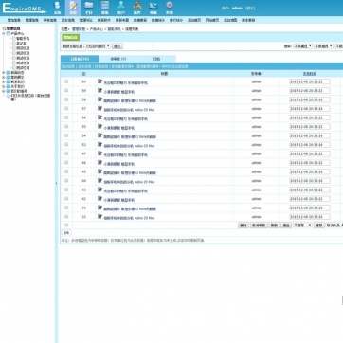
Task: Click the edit icon beside row ID 60
Action: point(99,81)
